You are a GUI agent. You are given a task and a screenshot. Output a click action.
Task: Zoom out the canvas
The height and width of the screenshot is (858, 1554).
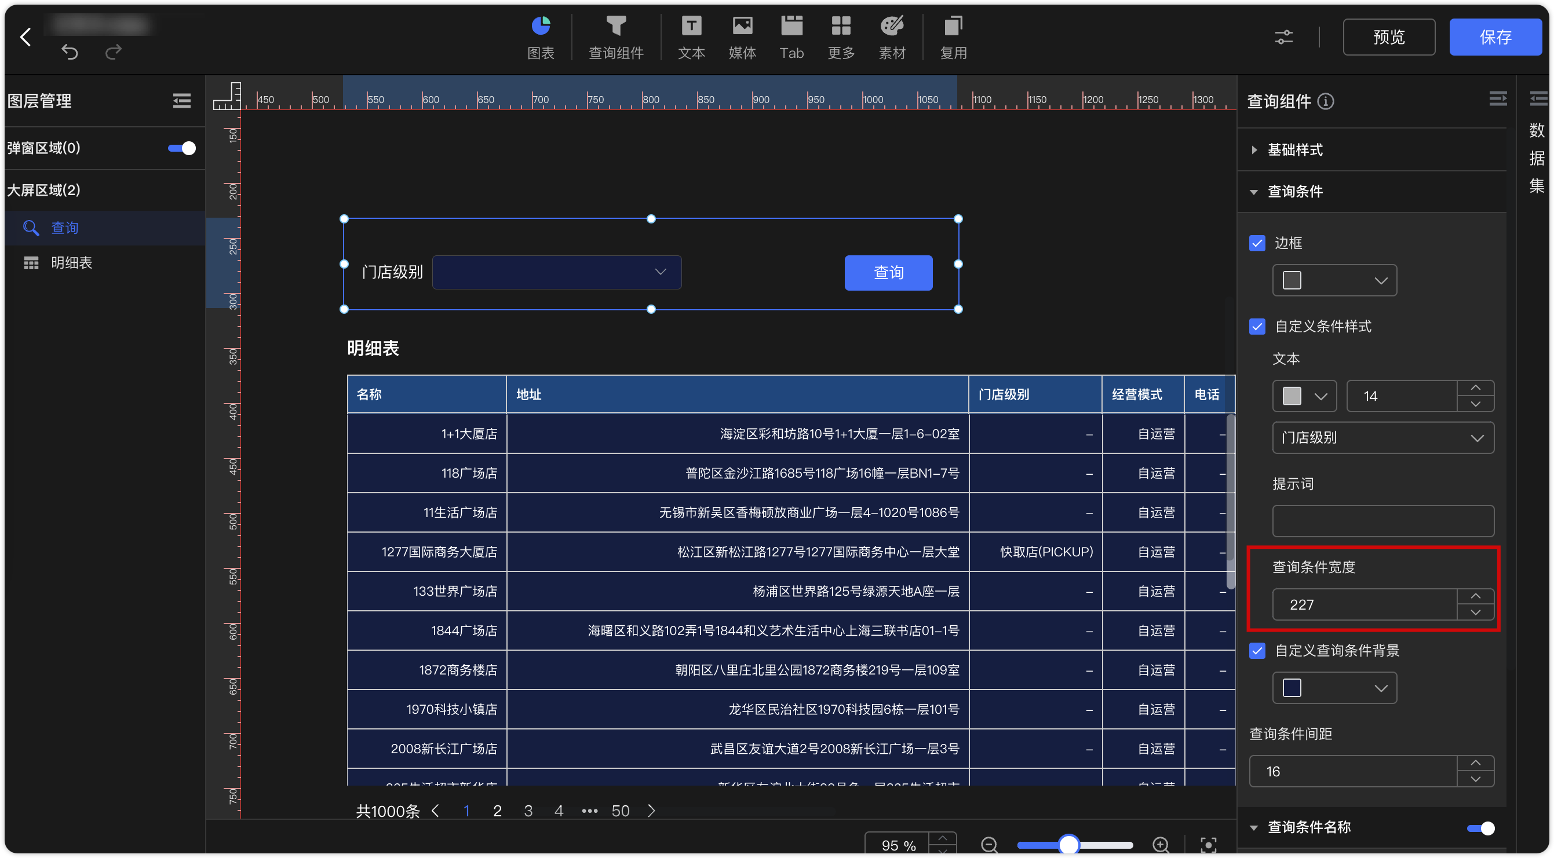pos(988,845)
